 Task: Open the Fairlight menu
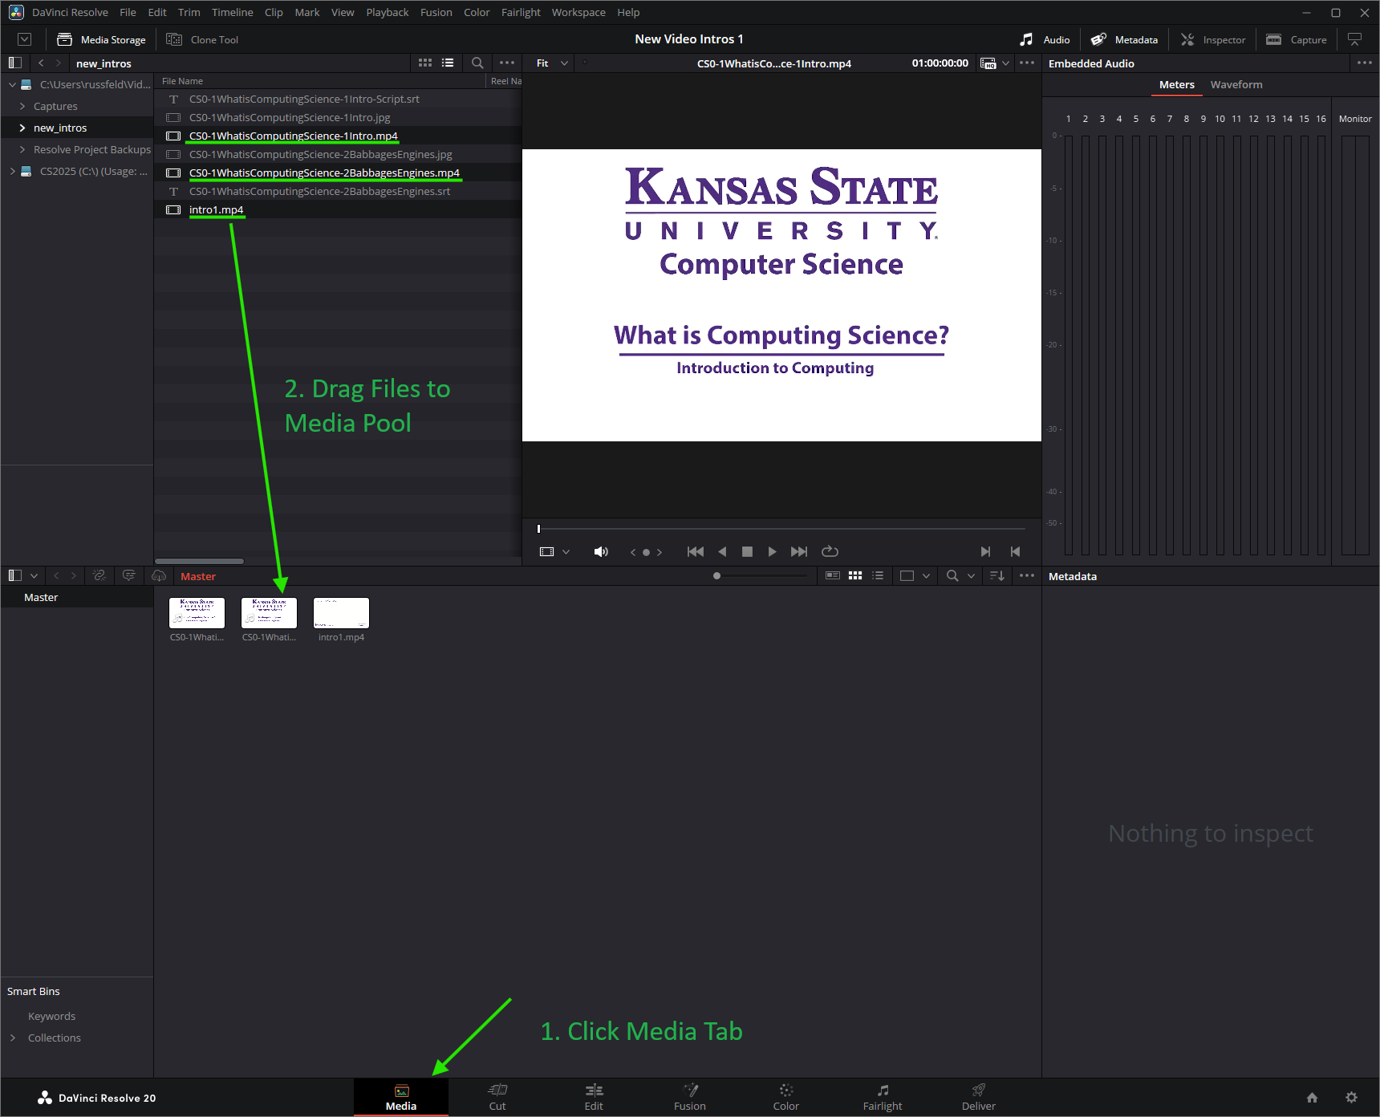pos(521,12)
